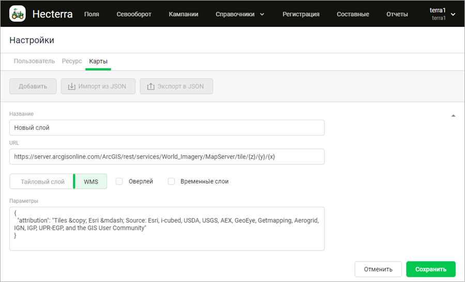Open the terra1 user account menu

coord(442,14)
